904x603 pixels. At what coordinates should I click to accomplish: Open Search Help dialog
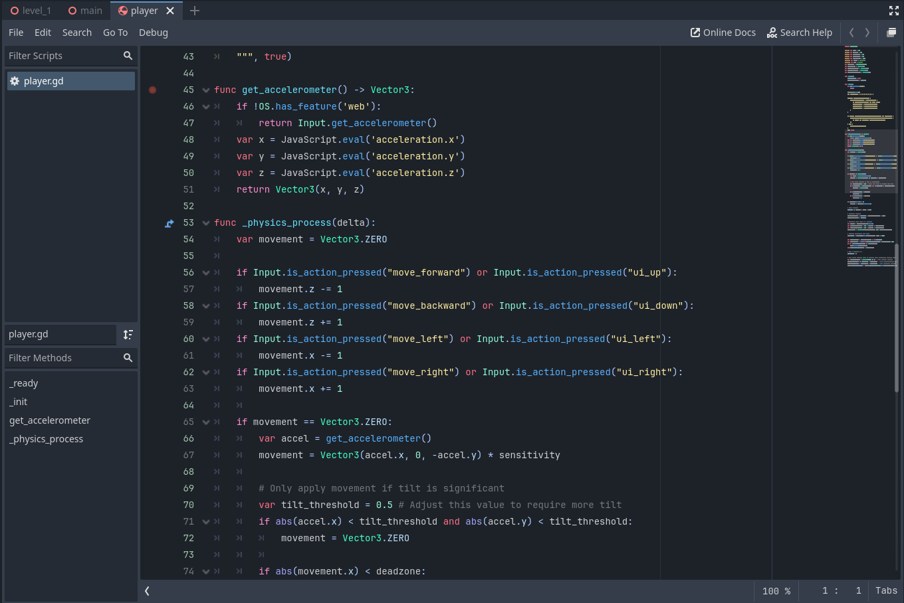coord(800,33)
